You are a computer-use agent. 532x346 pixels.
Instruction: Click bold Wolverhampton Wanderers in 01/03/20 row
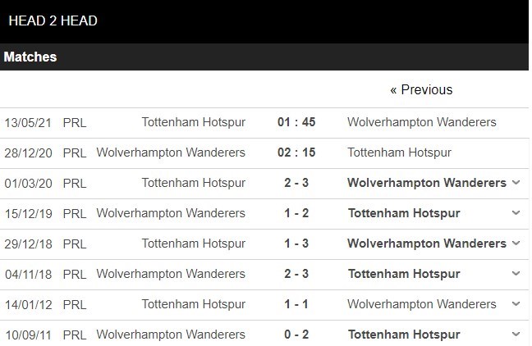point(427,183)
